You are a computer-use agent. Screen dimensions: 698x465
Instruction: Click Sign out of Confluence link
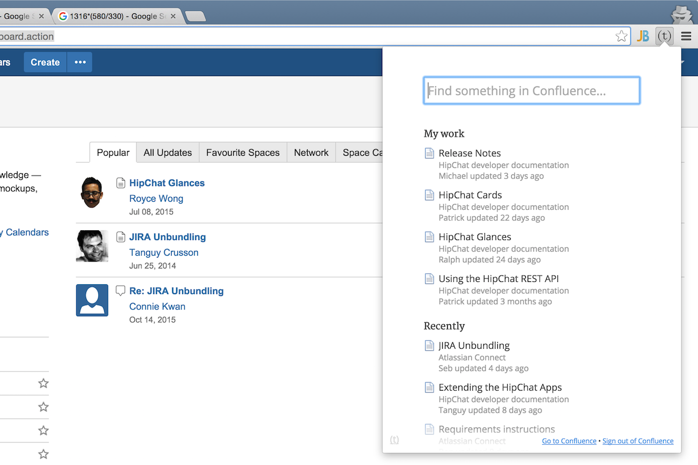tap(638, 441)
